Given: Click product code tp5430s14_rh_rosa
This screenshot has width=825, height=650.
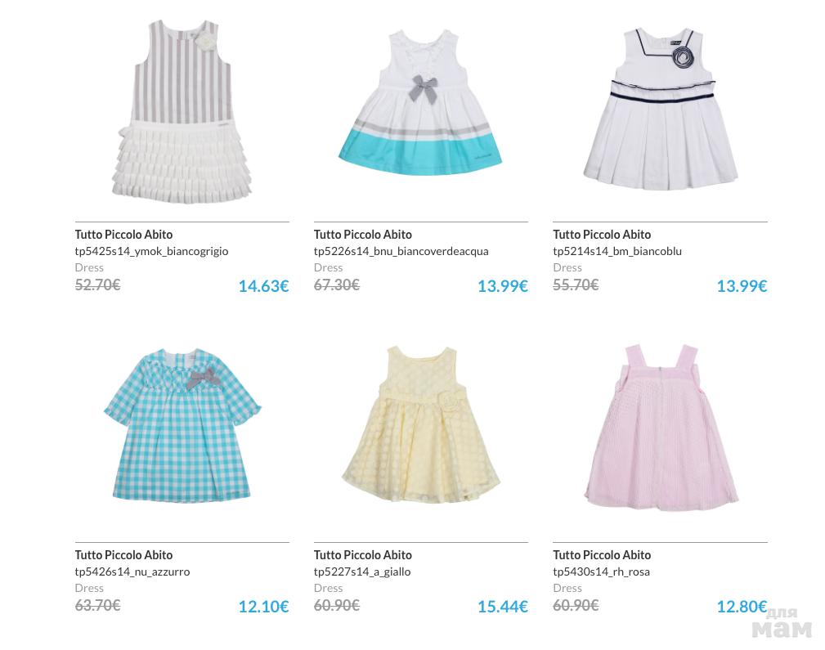Looking at the screenshot, I should click(x=602, y=572).
